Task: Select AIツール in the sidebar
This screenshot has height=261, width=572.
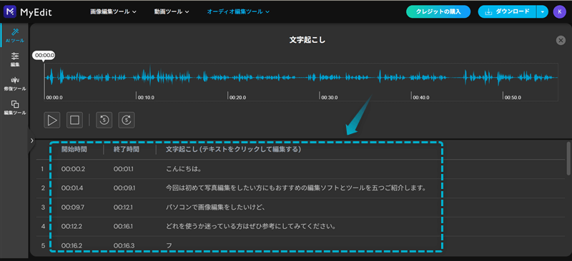Action: [x=15, y=36]
